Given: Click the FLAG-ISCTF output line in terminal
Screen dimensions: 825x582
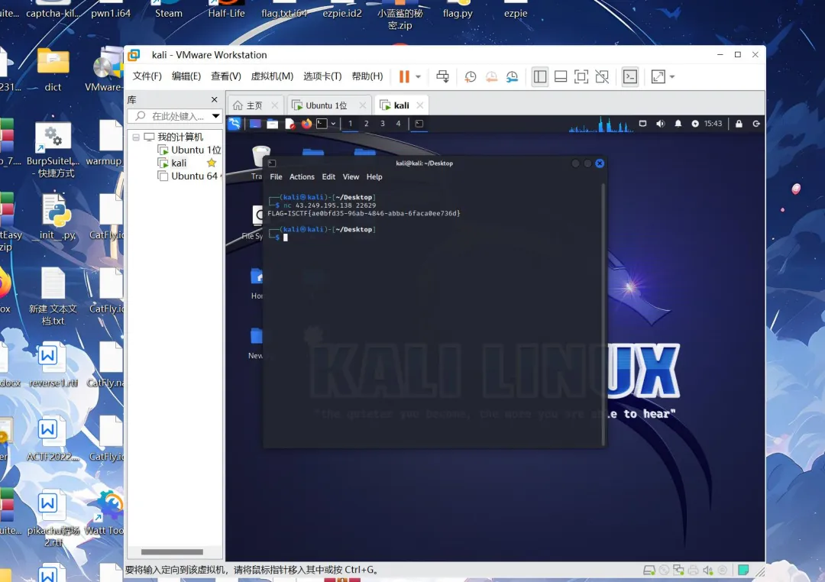Looking at the screenshot, I should [x=364, y=214].
